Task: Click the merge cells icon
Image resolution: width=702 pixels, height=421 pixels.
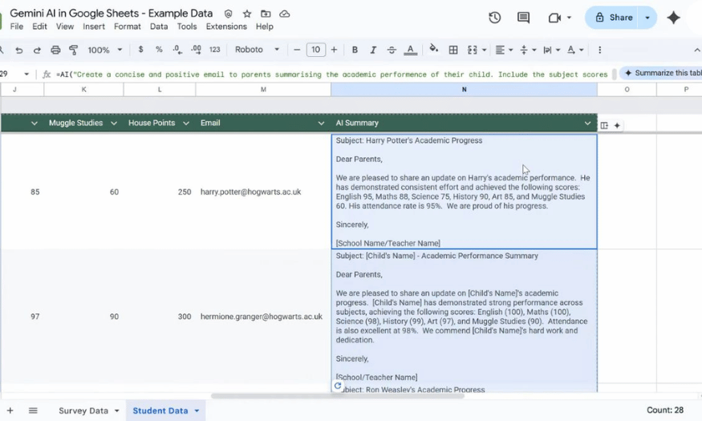Action: 473,50
